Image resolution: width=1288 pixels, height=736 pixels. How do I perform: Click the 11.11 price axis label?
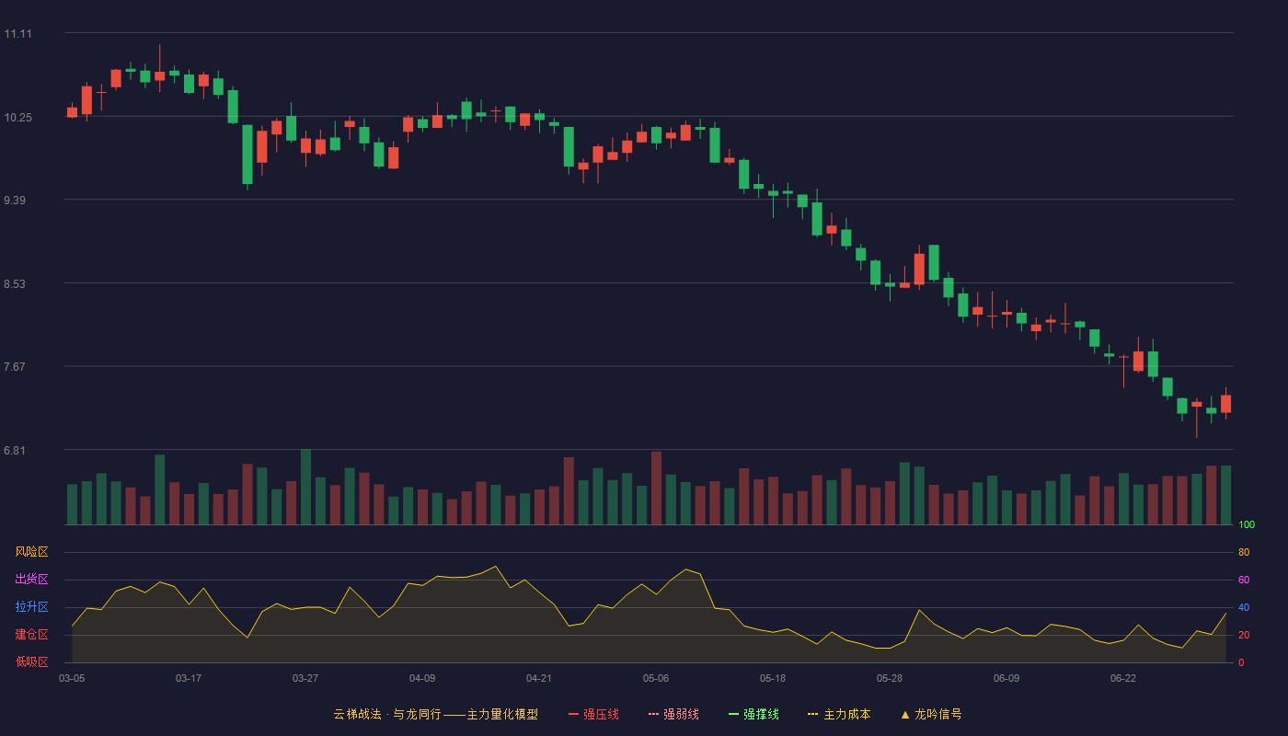point(17,34)
